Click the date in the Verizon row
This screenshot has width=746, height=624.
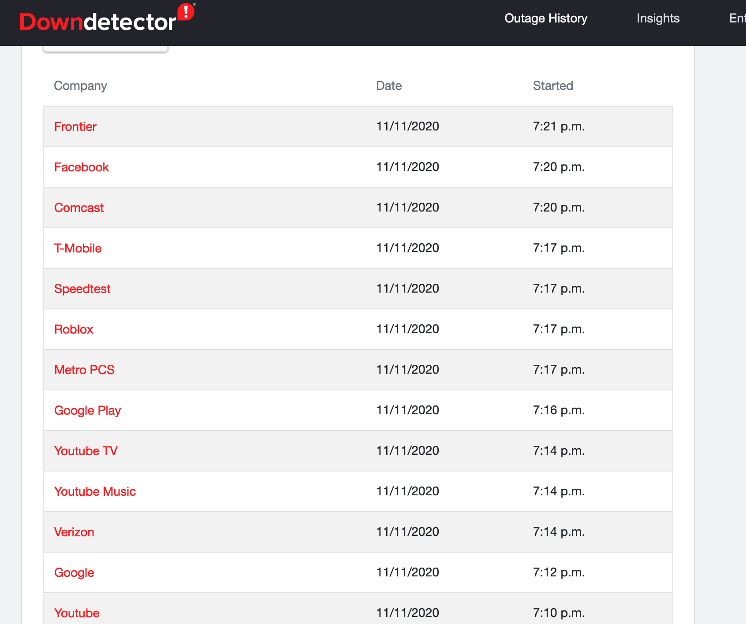[407, 532]
